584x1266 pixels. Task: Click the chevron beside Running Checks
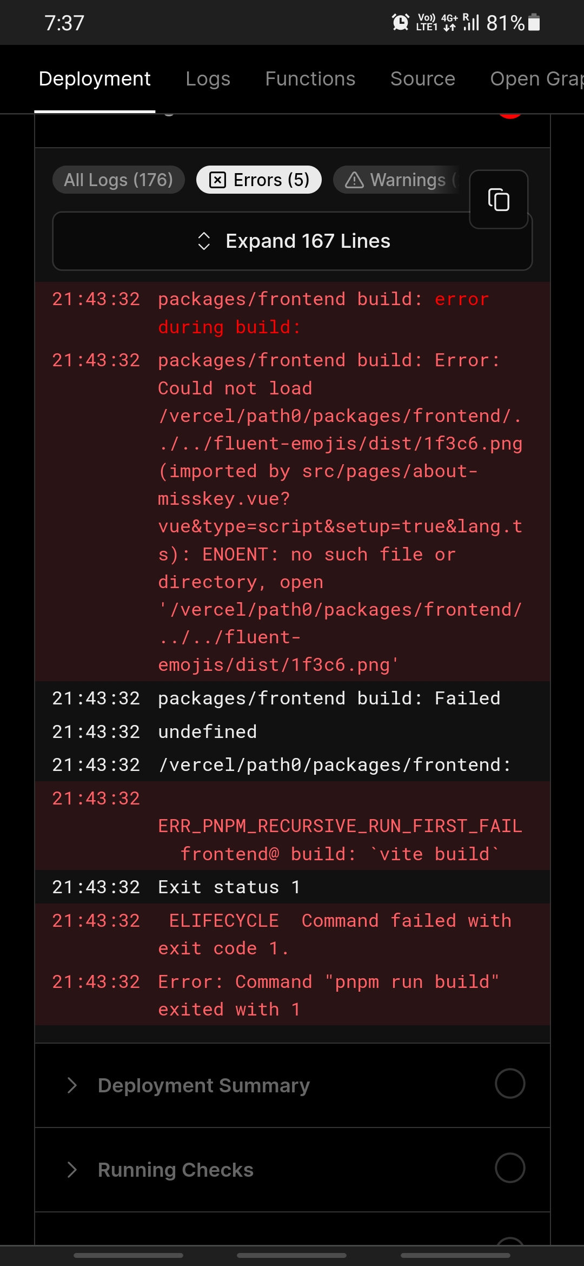[72, 1170]
